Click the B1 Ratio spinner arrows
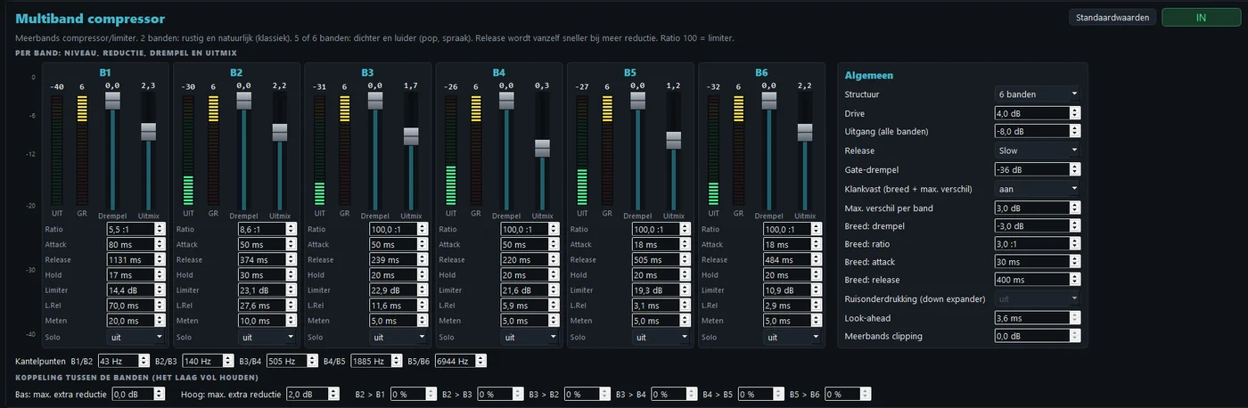1248x408 pixels. [160, 229]
